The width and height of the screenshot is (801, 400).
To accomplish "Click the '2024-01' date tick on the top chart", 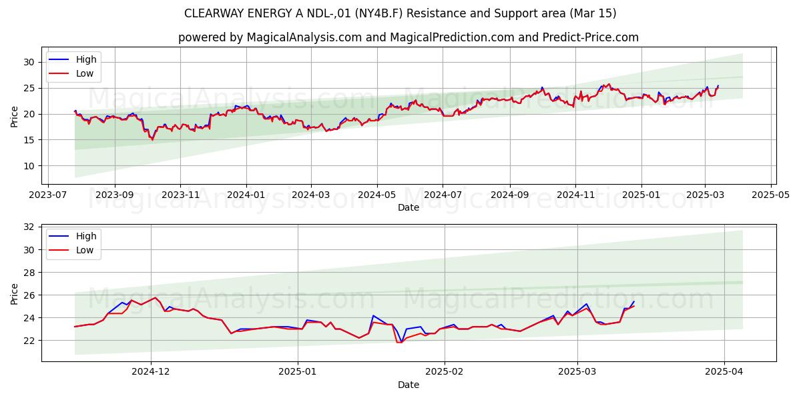I will click(246, 195).
